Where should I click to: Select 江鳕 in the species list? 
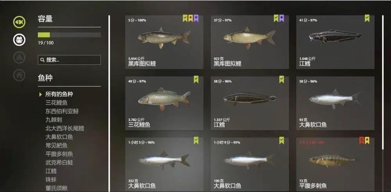51,171
